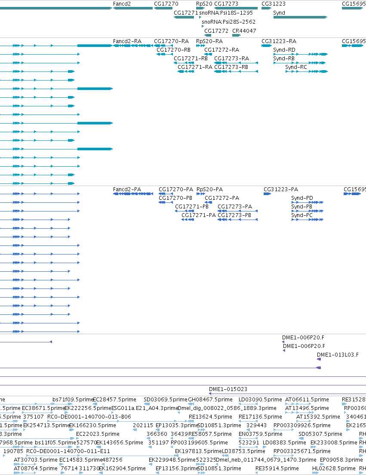Click the RpS20 gene name

coord(204,4)
